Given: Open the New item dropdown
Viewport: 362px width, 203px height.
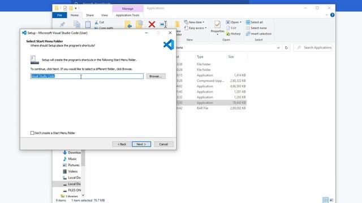Looking at the screenshot, I should point(194,23).
